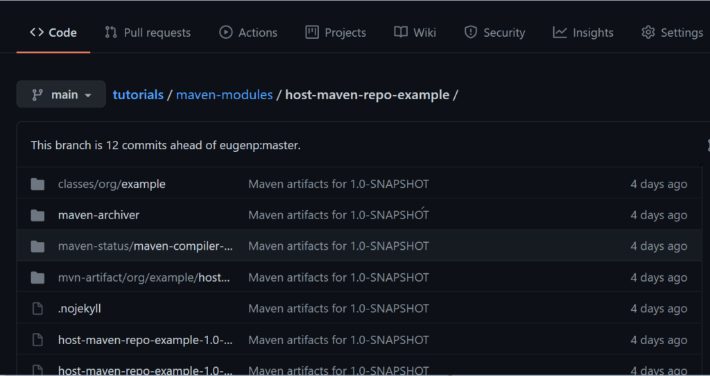Viewport: 710px width, 376px height.
Task: View the Insights tab
Action: click(x=583, y=33)
